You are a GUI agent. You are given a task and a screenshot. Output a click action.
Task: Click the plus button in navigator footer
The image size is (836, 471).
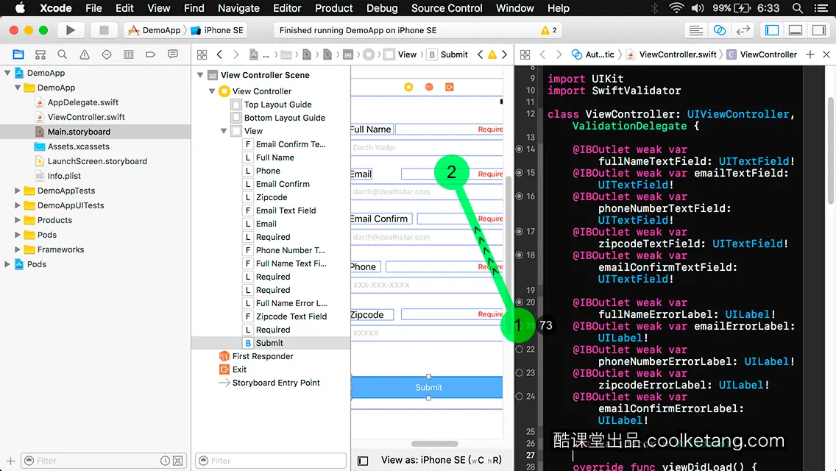(10, 461)
